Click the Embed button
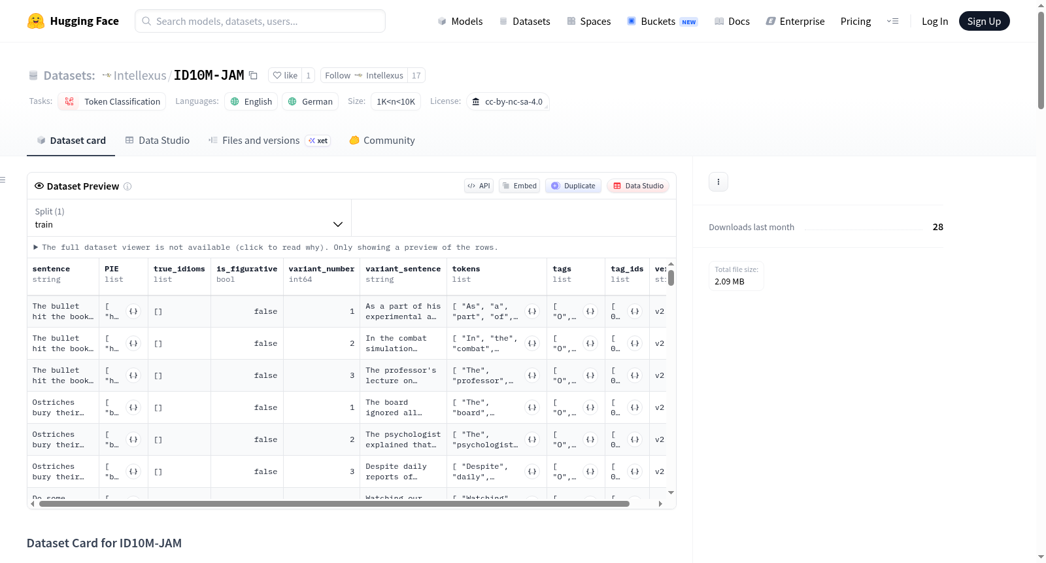 [520, 186]
